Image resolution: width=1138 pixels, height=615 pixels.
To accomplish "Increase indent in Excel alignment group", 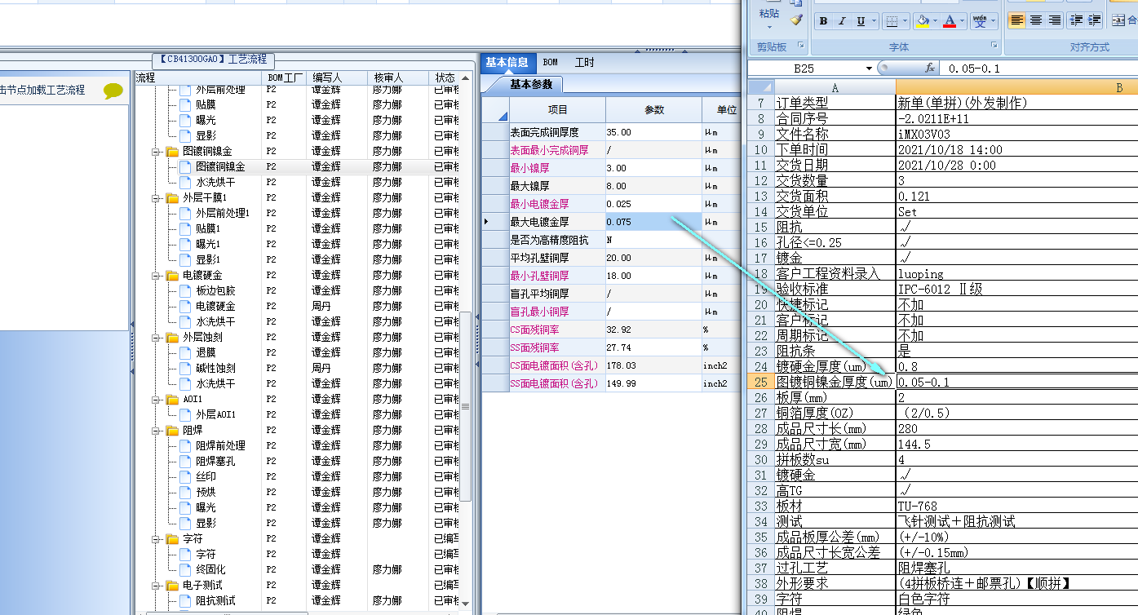I will click(1096, 21).
